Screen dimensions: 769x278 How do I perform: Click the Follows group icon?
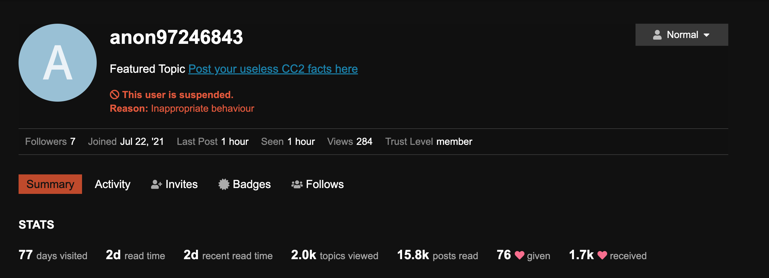tap(297, 184)
